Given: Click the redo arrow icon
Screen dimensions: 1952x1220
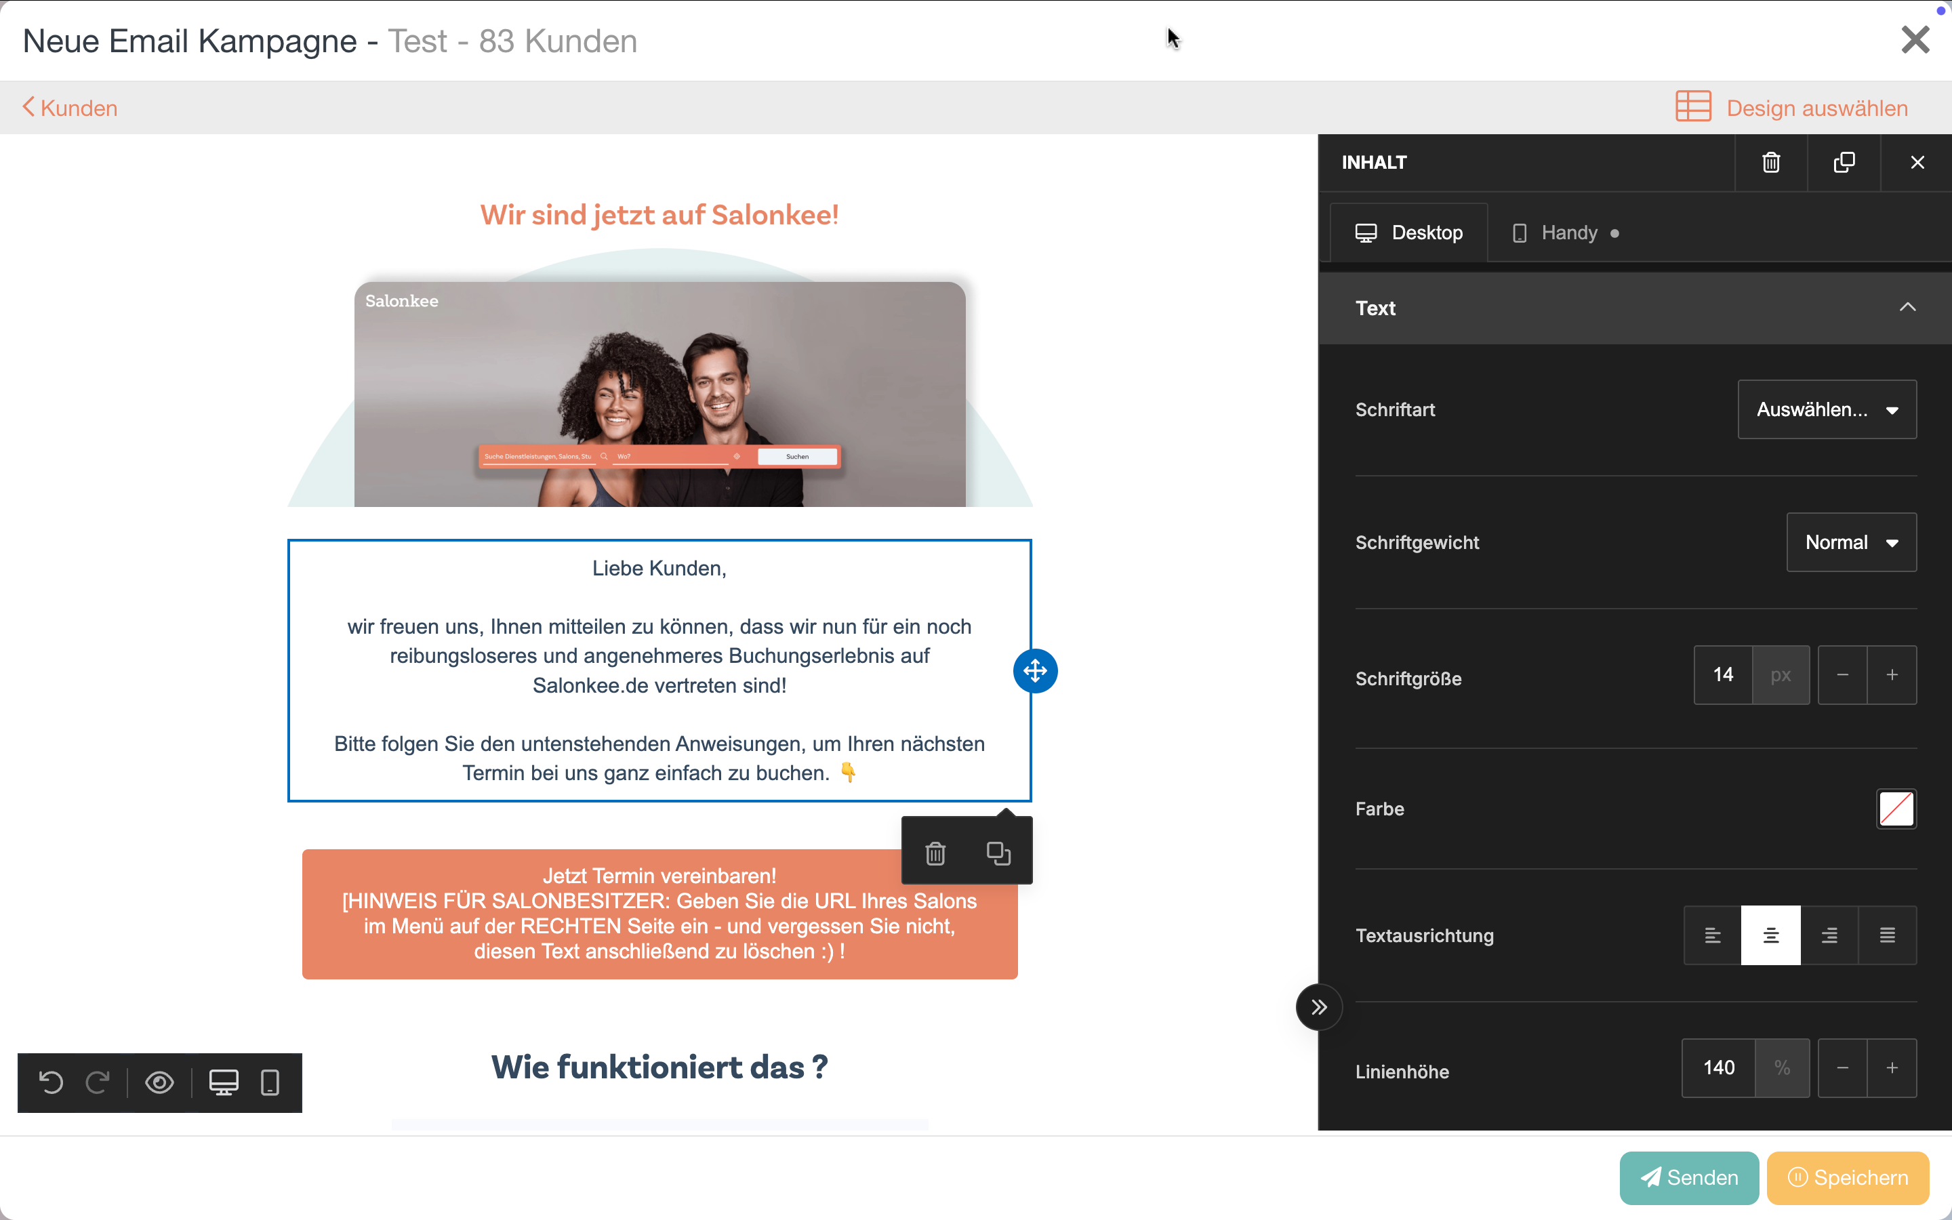Looking at the screenshot, I should point(98,1082).
